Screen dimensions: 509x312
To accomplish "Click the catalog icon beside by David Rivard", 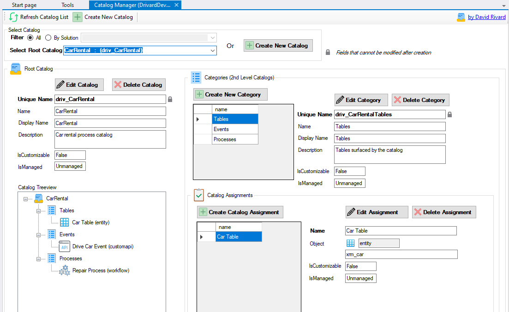I will pyautogui.click(x=461, y=17).
